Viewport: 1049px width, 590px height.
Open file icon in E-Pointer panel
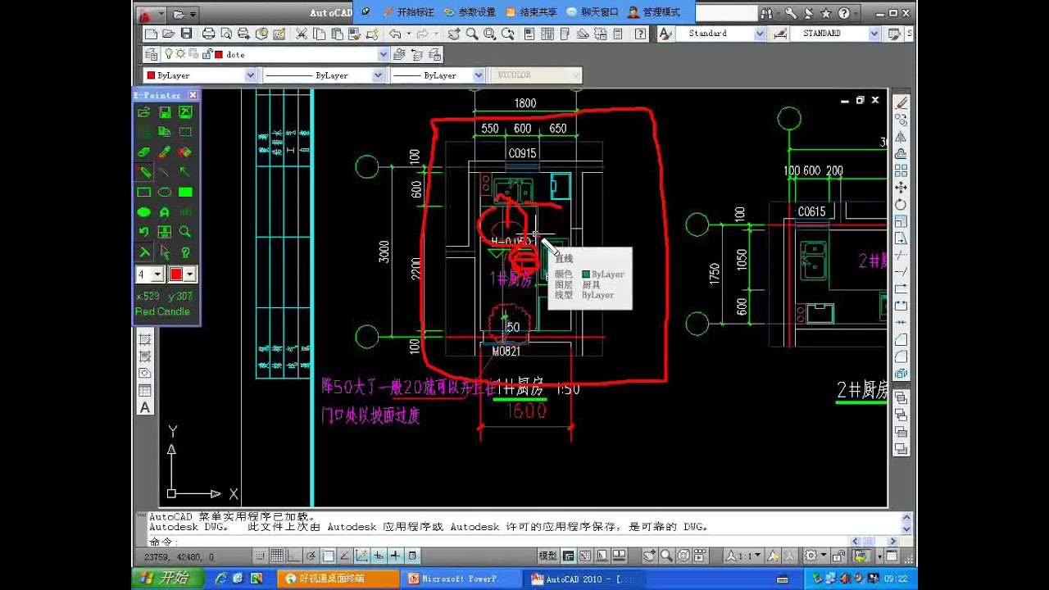tap(143, 112)
